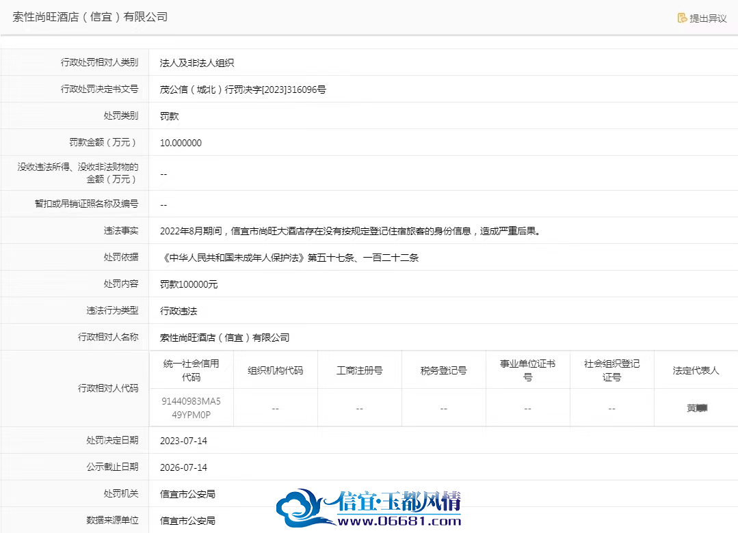Click the 税务登记号 column header
This screenshot has height=533, width=738.
[443, 370]
